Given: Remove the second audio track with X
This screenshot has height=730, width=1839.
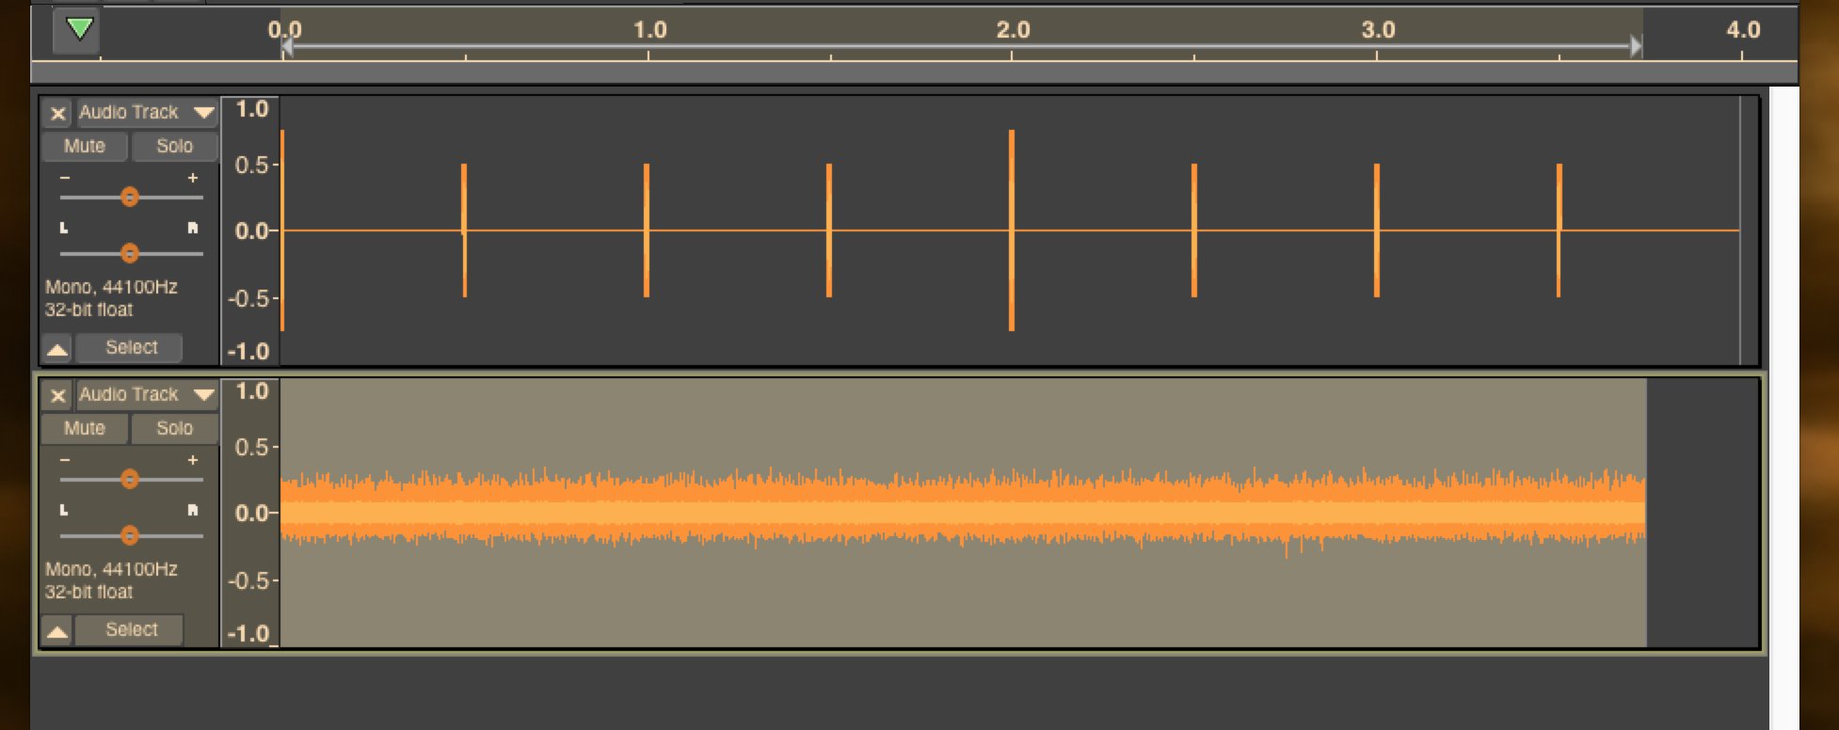Looking at the screenshot, I should point(57,396).
